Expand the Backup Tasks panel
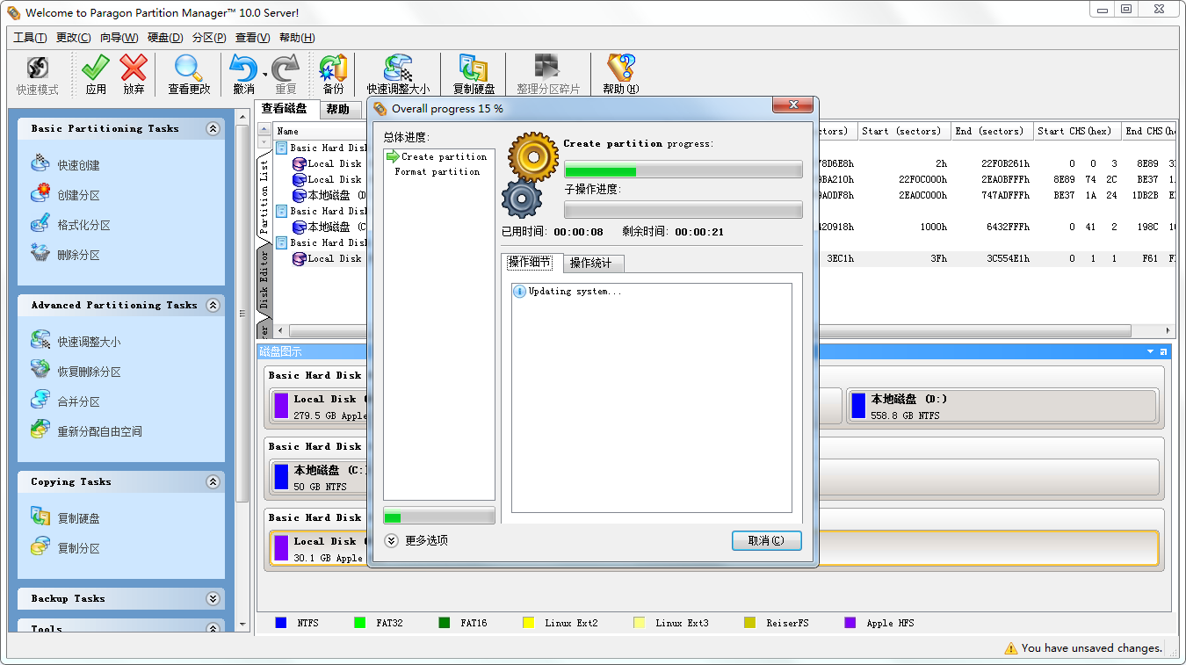 [x=213, y=598]
